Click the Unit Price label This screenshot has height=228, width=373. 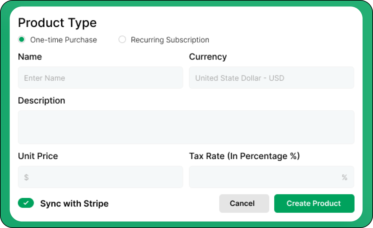point(38,156)
